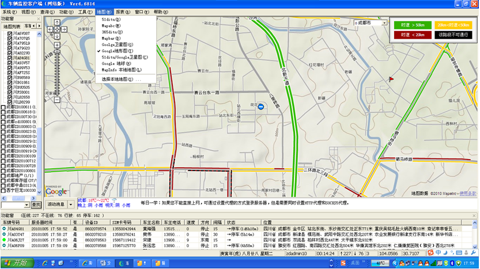Click the red flag marker on map

click(x=391, y=78)
